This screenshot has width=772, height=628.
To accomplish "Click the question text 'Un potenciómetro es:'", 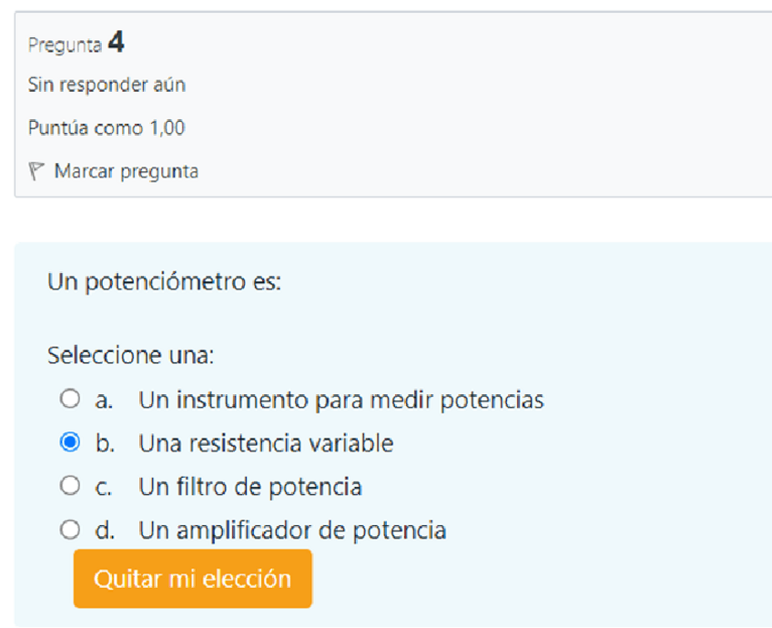I will (x=165, y=282).
